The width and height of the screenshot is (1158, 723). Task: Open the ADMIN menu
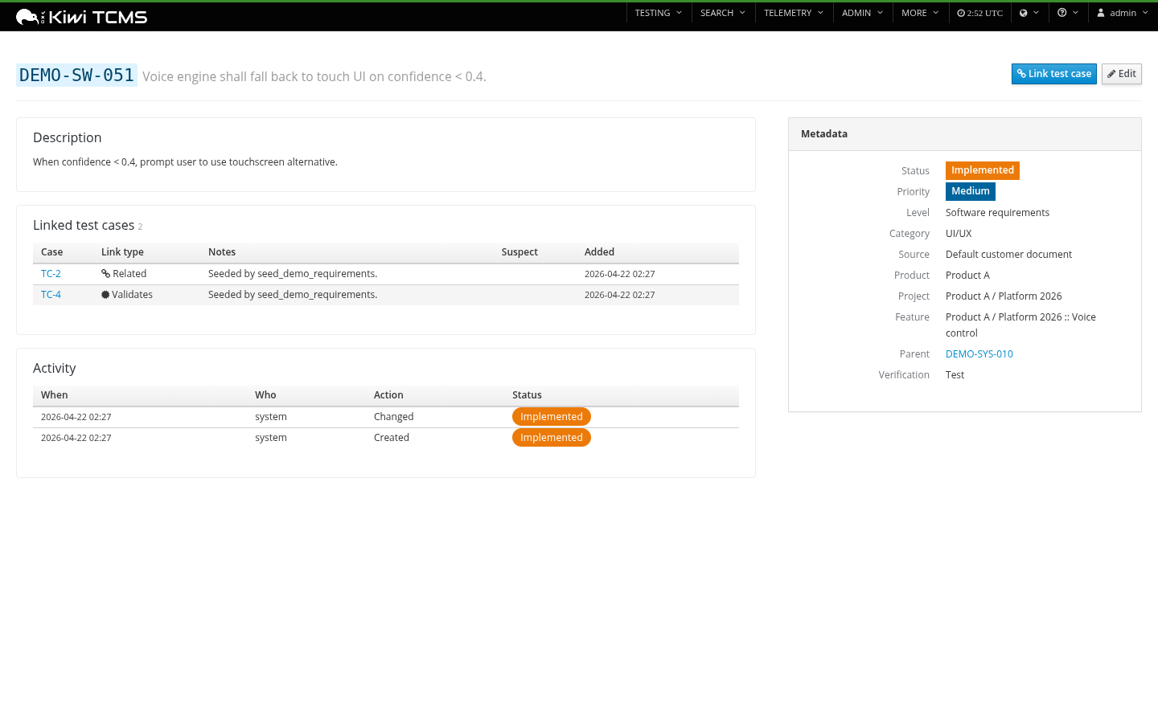point(863,13)
